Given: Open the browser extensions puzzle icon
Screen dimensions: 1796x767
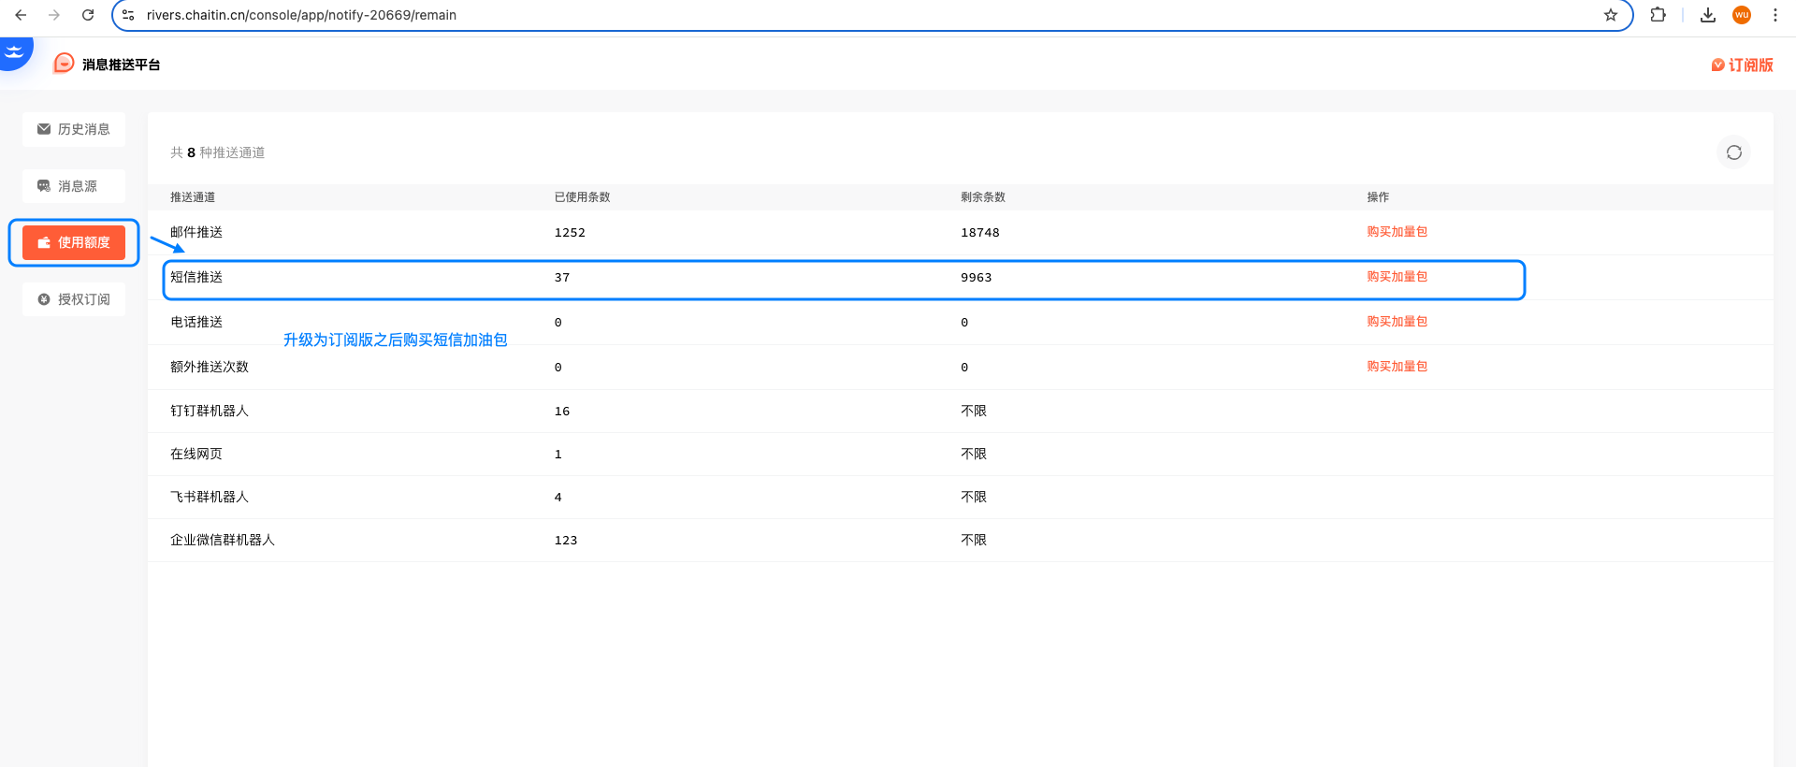Looking at the screenshot, I should tap(1658, 15).
